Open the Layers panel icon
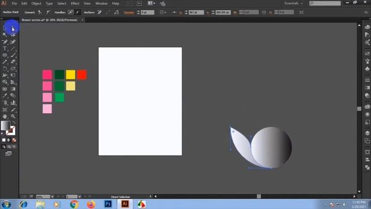Screen dimensions: 371x209 [x=367, y=133]
